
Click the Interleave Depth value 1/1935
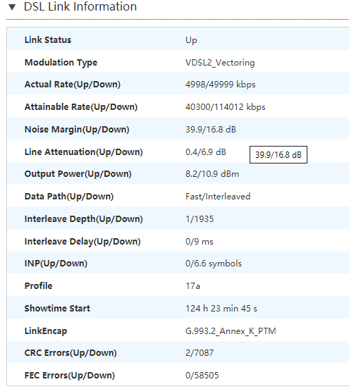(x=200, y=219)
